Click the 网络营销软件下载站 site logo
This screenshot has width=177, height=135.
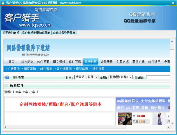point(28,48)
